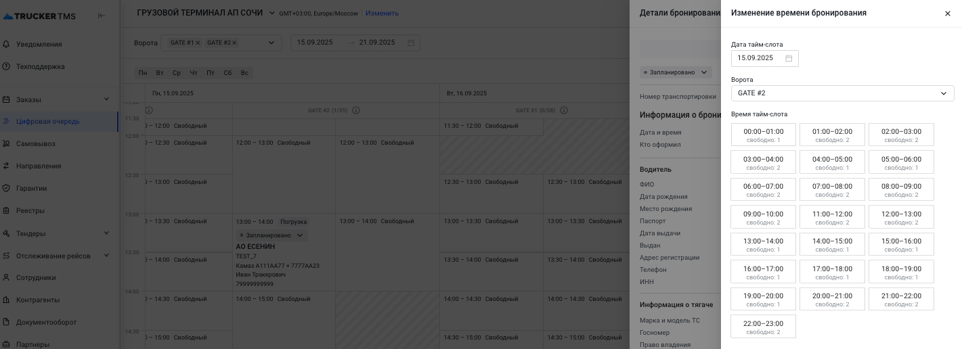
Task: Go to Документооборот in sidebar
Action: (46, 322)
